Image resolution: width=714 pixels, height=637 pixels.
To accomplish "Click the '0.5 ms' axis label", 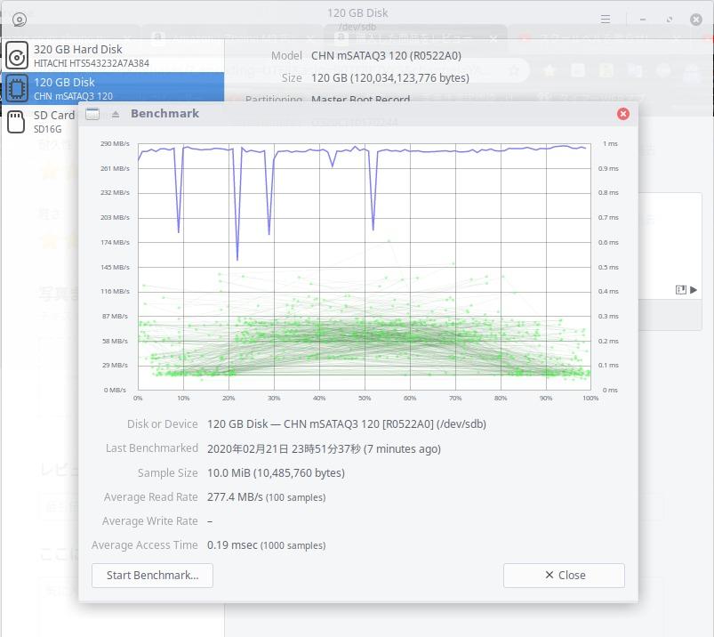I will click(608, 267).
